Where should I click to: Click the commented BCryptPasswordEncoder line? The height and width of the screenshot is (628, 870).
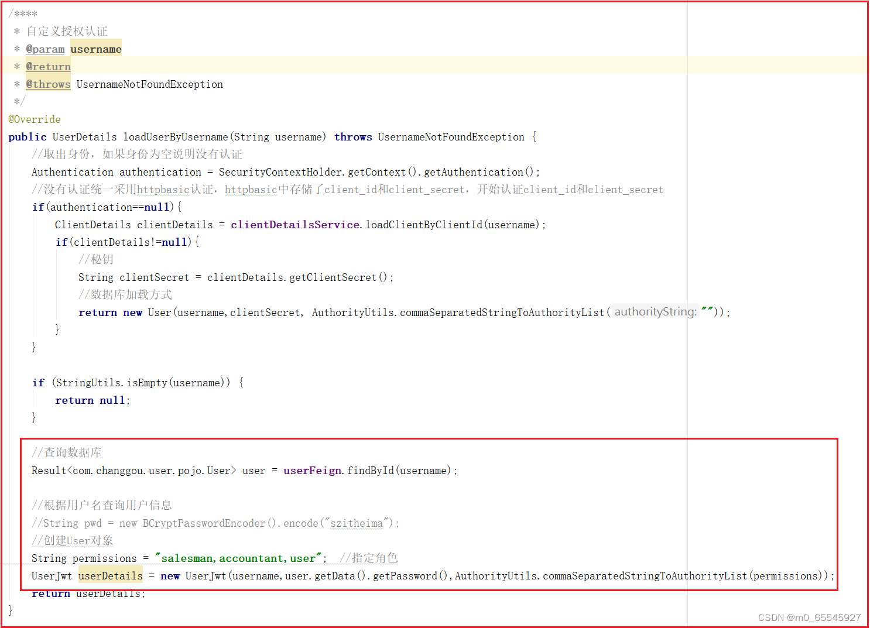215,523
